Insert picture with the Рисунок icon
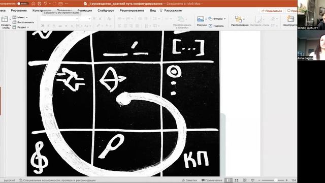This screenshot has width=325, height=183. click(201, 19)
